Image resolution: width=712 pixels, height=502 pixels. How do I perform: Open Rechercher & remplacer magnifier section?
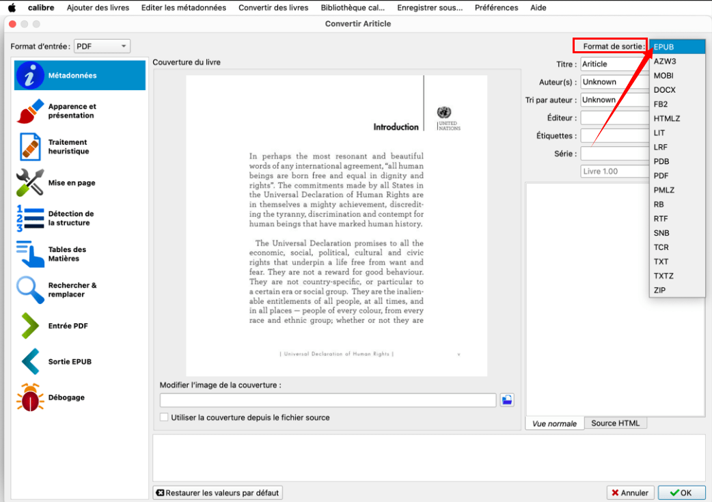tap(80, 290)
